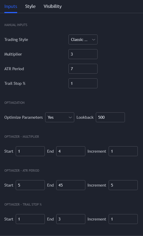Click the Optimizer Trail Stop Increment field

click(123, 219)
